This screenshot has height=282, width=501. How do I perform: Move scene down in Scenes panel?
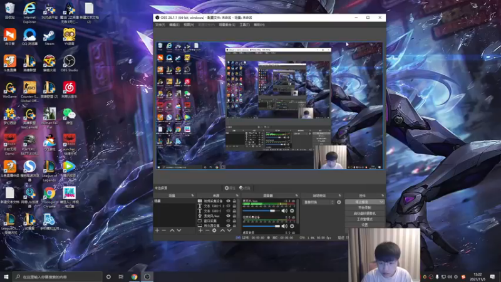(x=179, y=230)
